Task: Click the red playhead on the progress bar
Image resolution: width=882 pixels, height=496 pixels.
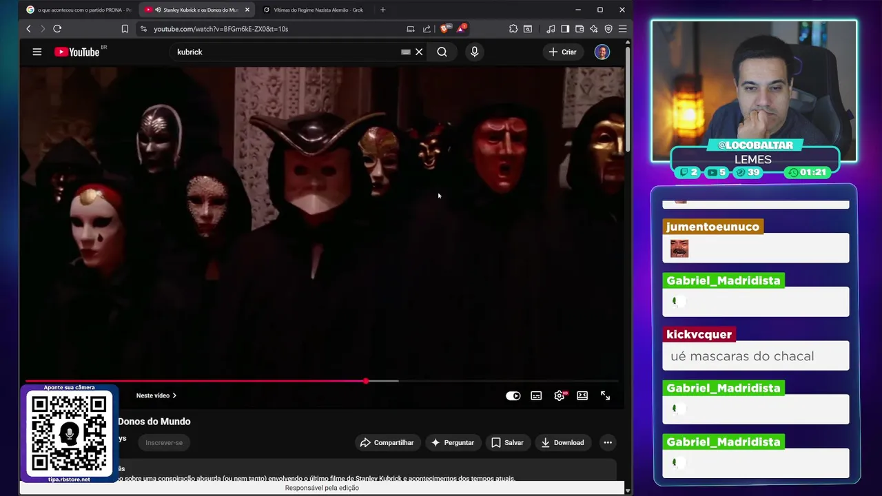Action: click(x=366, y=381)
